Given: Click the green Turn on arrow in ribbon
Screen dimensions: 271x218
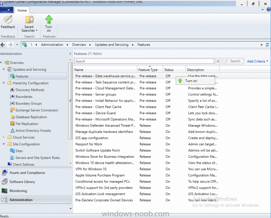Looking at the screenshot, I should tap(49, 19).
